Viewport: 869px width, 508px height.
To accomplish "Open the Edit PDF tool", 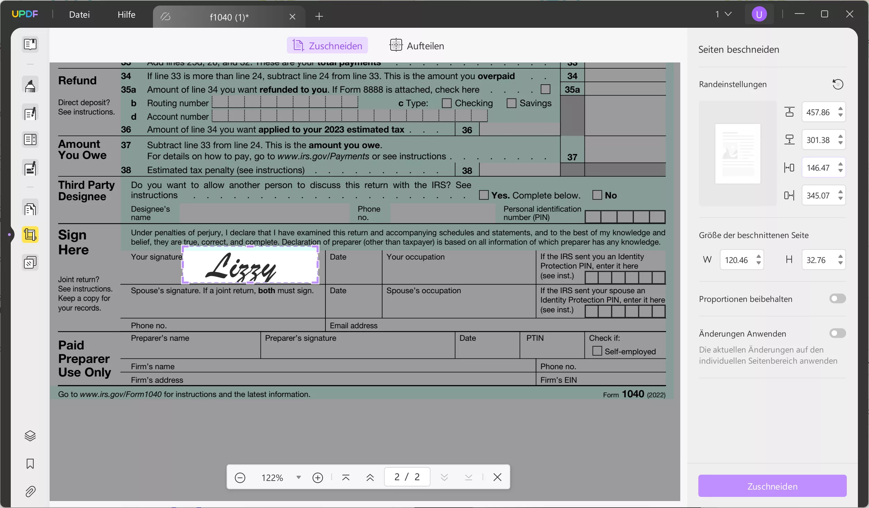I will pos(31,113).
